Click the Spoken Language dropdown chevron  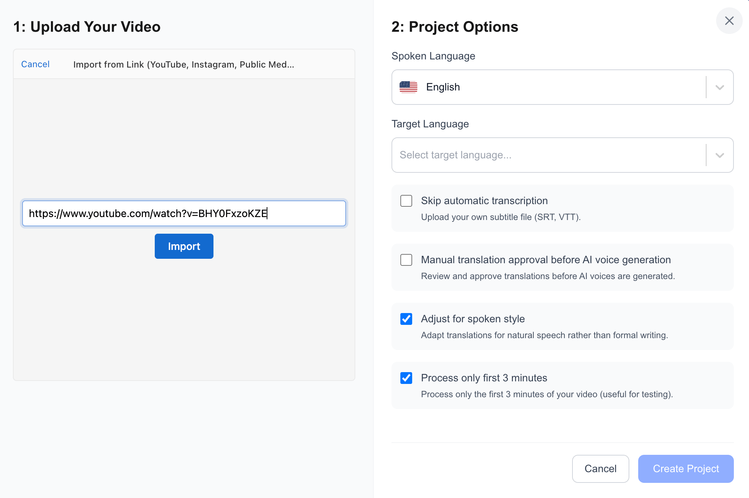coord(719,87)
